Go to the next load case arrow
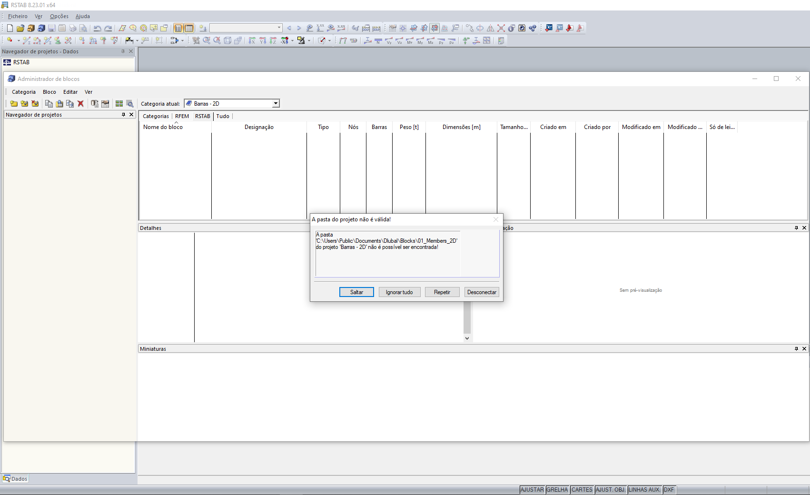The image size is (810, 495). point(299,28)
